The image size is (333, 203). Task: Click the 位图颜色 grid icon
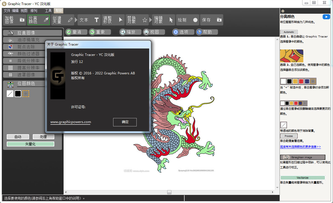coord(10,85)
